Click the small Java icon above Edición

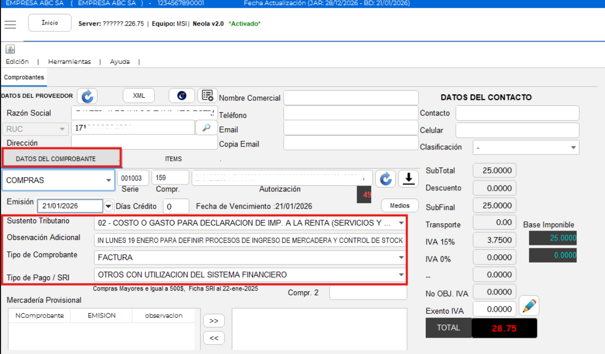10,49
